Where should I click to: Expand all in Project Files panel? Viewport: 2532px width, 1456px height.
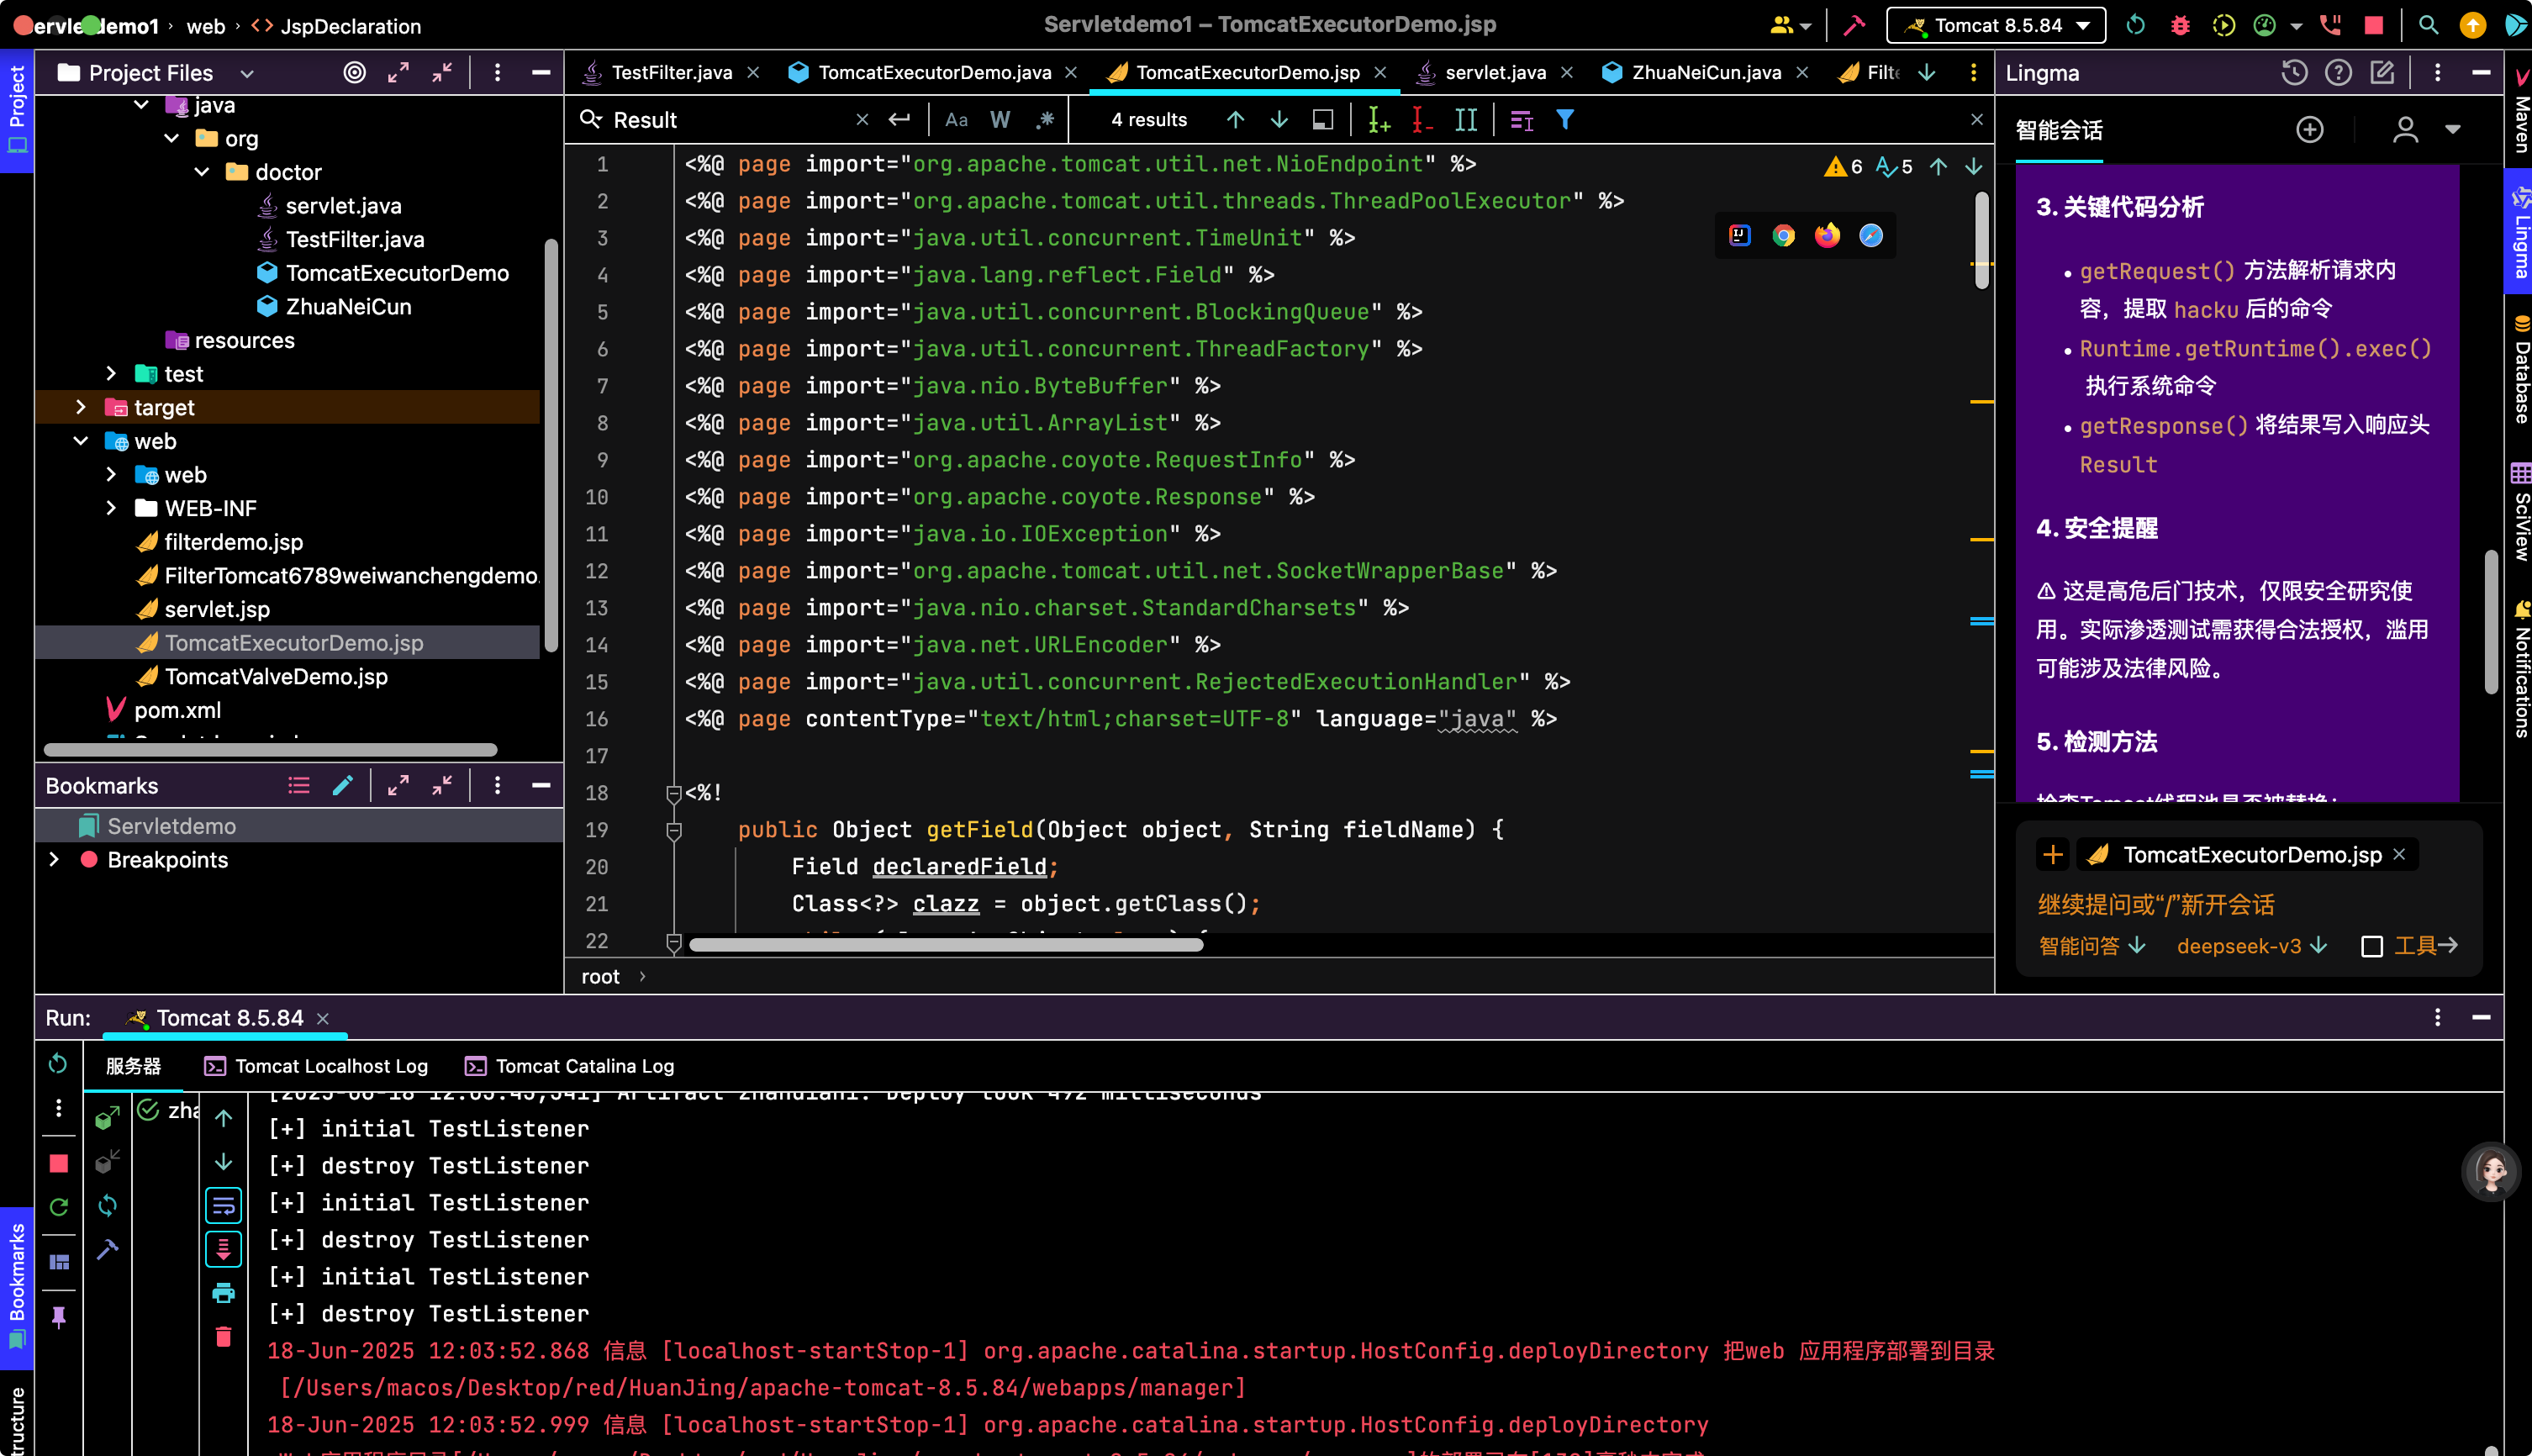tap(398, 72)
